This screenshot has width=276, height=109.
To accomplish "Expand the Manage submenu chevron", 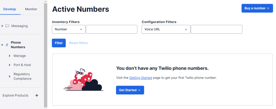I will coord(9,56).
